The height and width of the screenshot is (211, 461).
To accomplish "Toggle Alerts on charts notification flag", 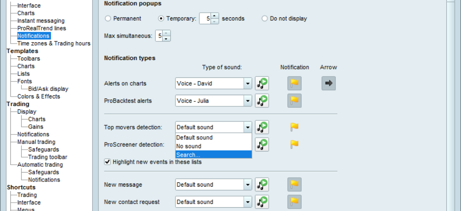I will (294, 83).
